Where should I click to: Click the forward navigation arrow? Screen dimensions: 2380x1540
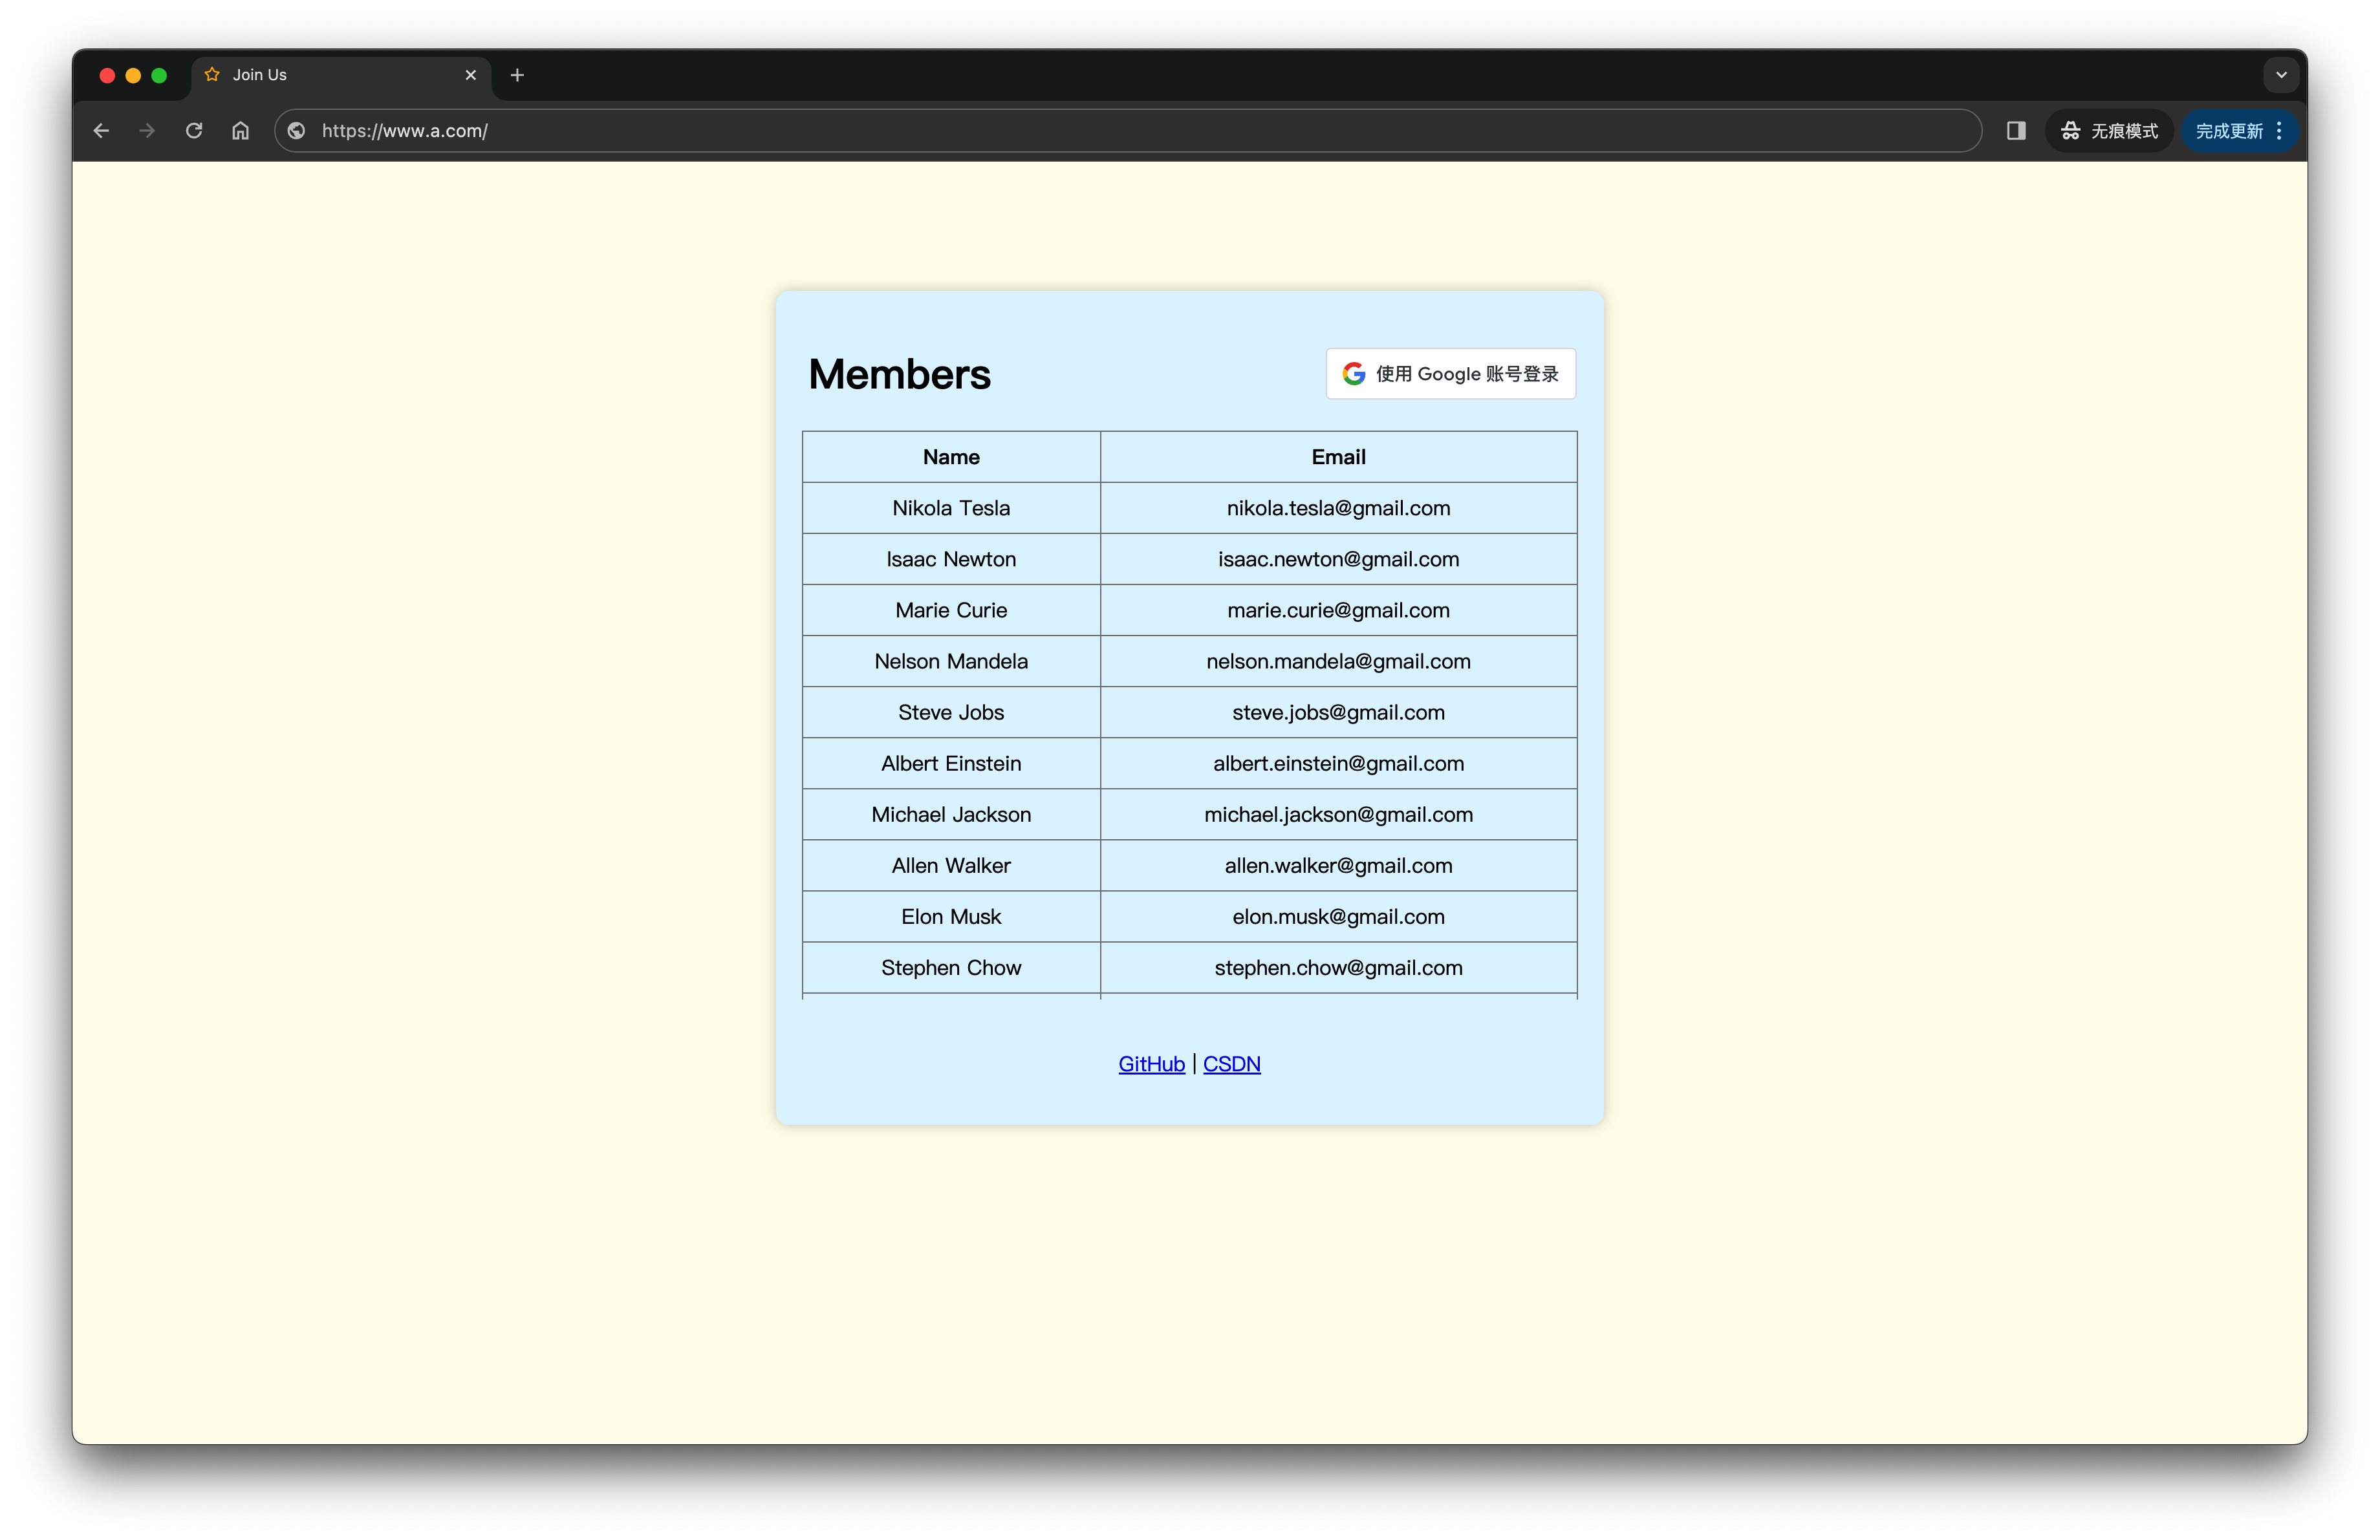(147, 131)
